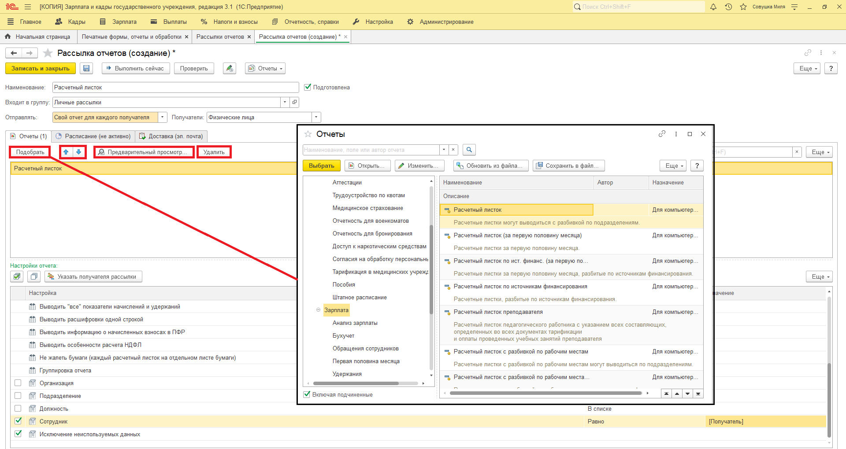
Task: Open the 1C hamburger main menu
Action: click(28, 7)
